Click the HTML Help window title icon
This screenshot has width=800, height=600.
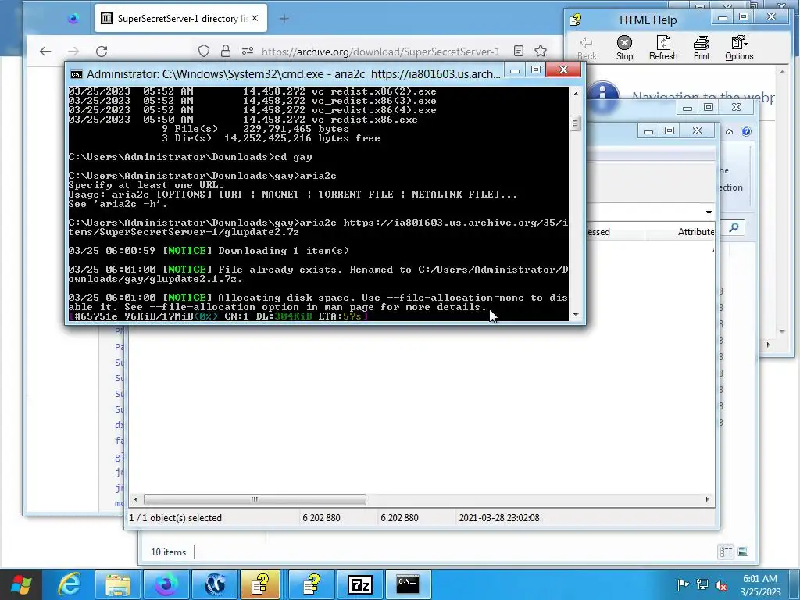[576, 20]
